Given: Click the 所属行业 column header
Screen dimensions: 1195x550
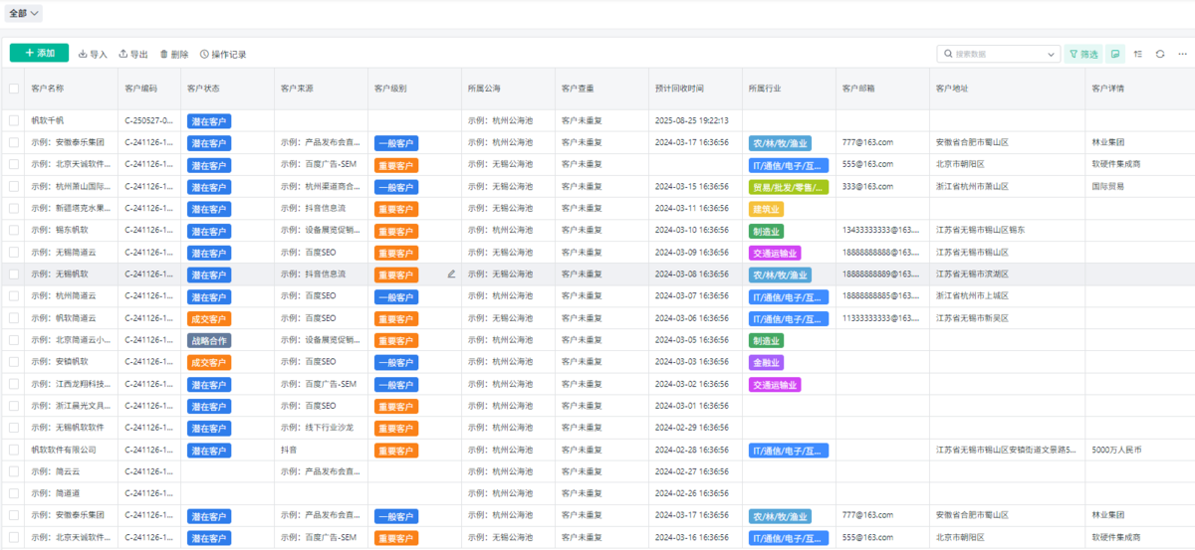Looking at the screenshot, I should pos(765,89).
